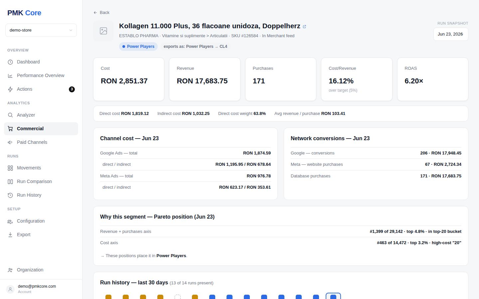This screenshot has height=299, width=479.
Task: Click the product image placeholder thumbnail
Action: coord(103,31)
